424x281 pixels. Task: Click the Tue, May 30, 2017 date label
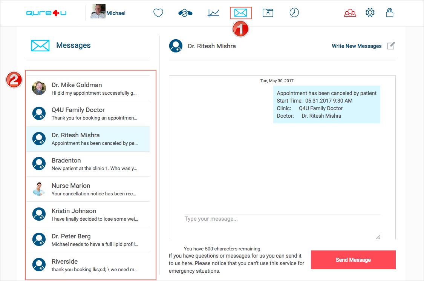tap(277, 81)
